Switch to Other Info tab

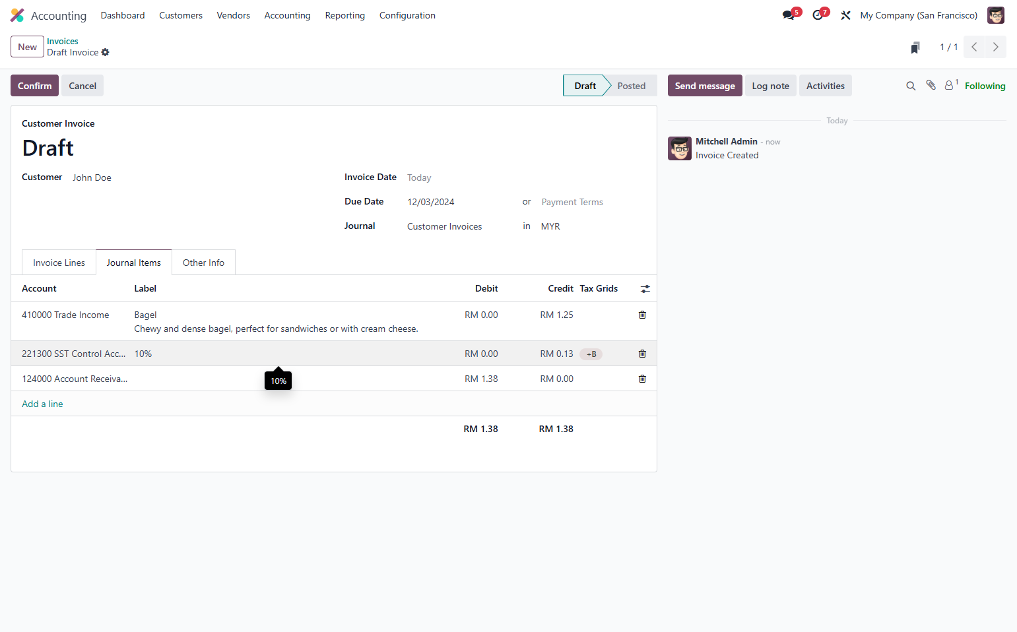(x=203, y=263)
